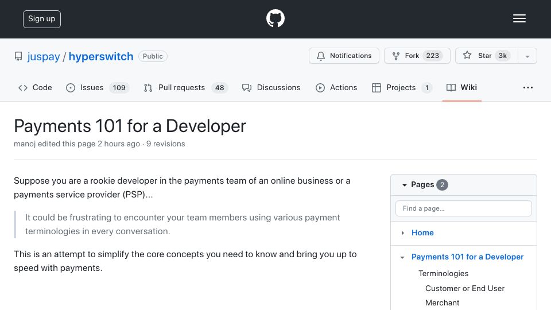551x310 pixels.
Task: Fork the repository with Fork button
Action: click(417, 56)
